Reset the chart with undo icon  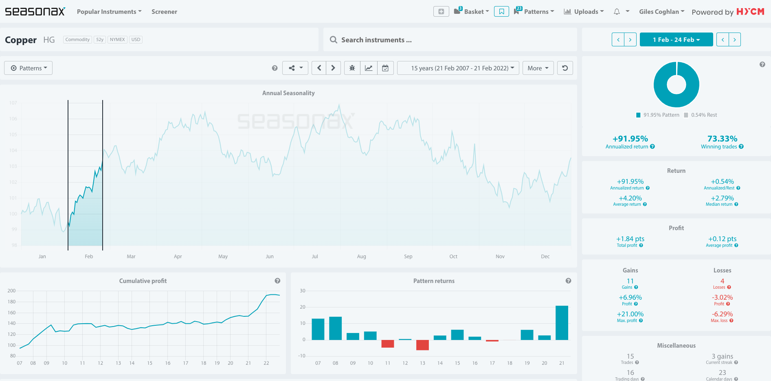point(565,68)
